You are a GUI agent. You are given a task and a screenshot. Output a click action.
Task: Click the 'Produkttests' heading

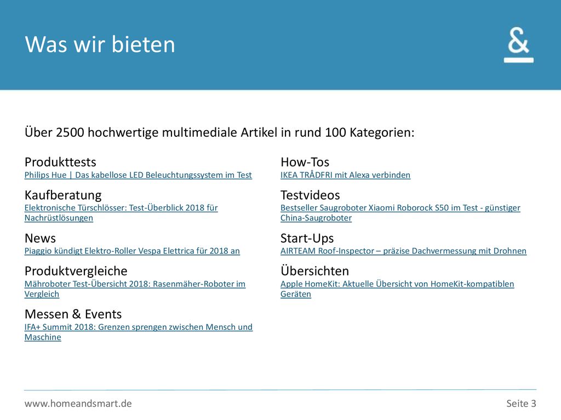click(60, 162)
